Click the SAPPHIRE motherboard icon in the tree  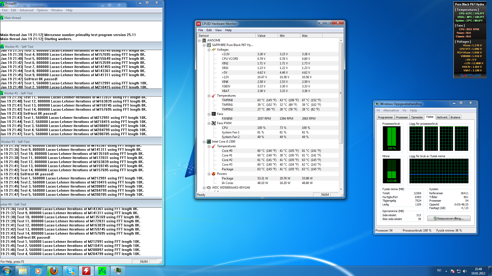(x=209, y=45)
